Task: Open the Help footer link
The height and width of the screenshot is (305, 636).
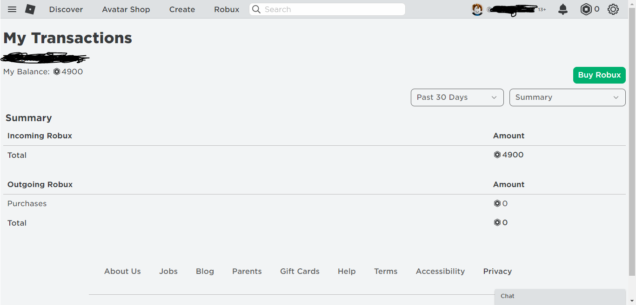Action: (347, 271)
